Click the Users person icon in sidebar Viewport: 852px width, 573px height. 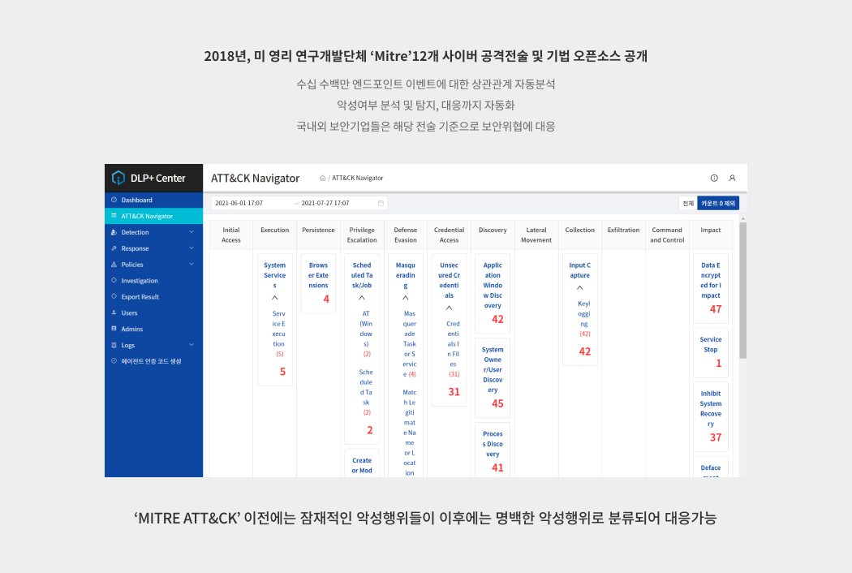114,312
